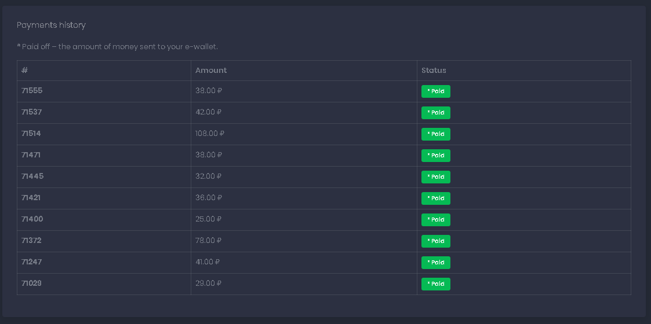
Task: Click the Amount column header
Action: coord(211,71)
